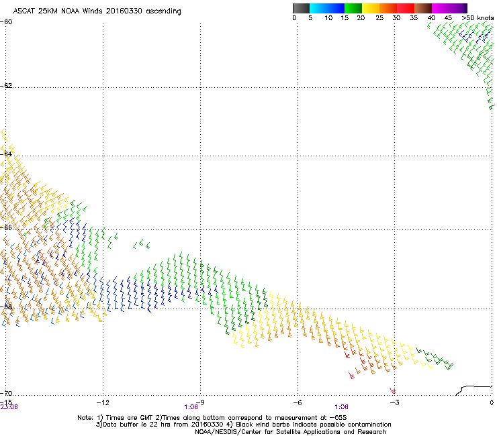Click the -15 longitude axis label
Screen dimensions: 497x436
[x=6, y=402]
